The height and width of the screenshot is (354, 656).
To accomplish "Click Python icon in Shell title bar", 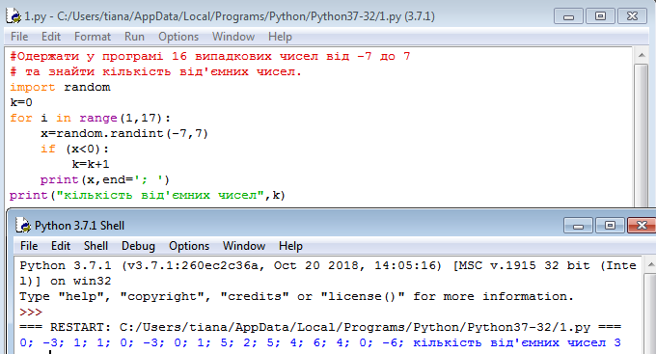I will (x=23, y=225).
